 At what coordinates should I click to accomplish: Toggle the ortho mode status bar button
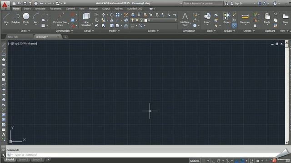coord(213,161)
